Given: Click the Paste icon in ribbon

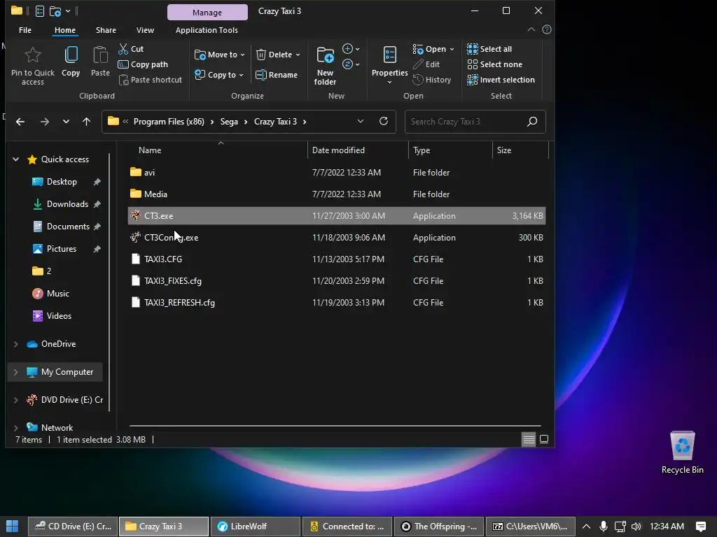Looking at the screenshot, I should (100, 55).
